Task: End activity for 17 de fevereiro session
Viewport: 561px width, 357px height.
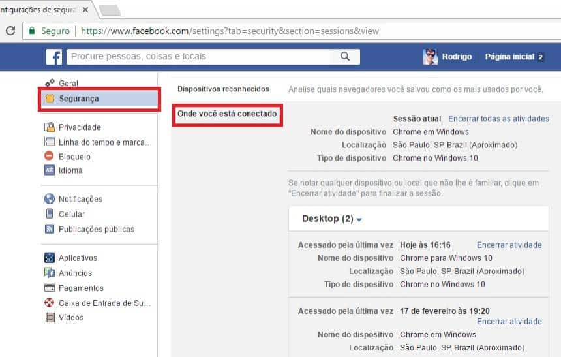Action: point(509,321)
